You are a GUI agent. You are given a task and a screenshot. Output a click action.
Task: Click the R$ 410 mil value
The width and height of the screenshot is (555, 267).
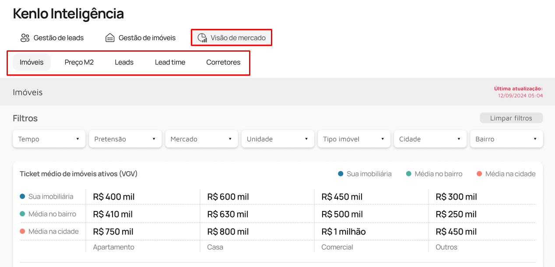point(113,214)
